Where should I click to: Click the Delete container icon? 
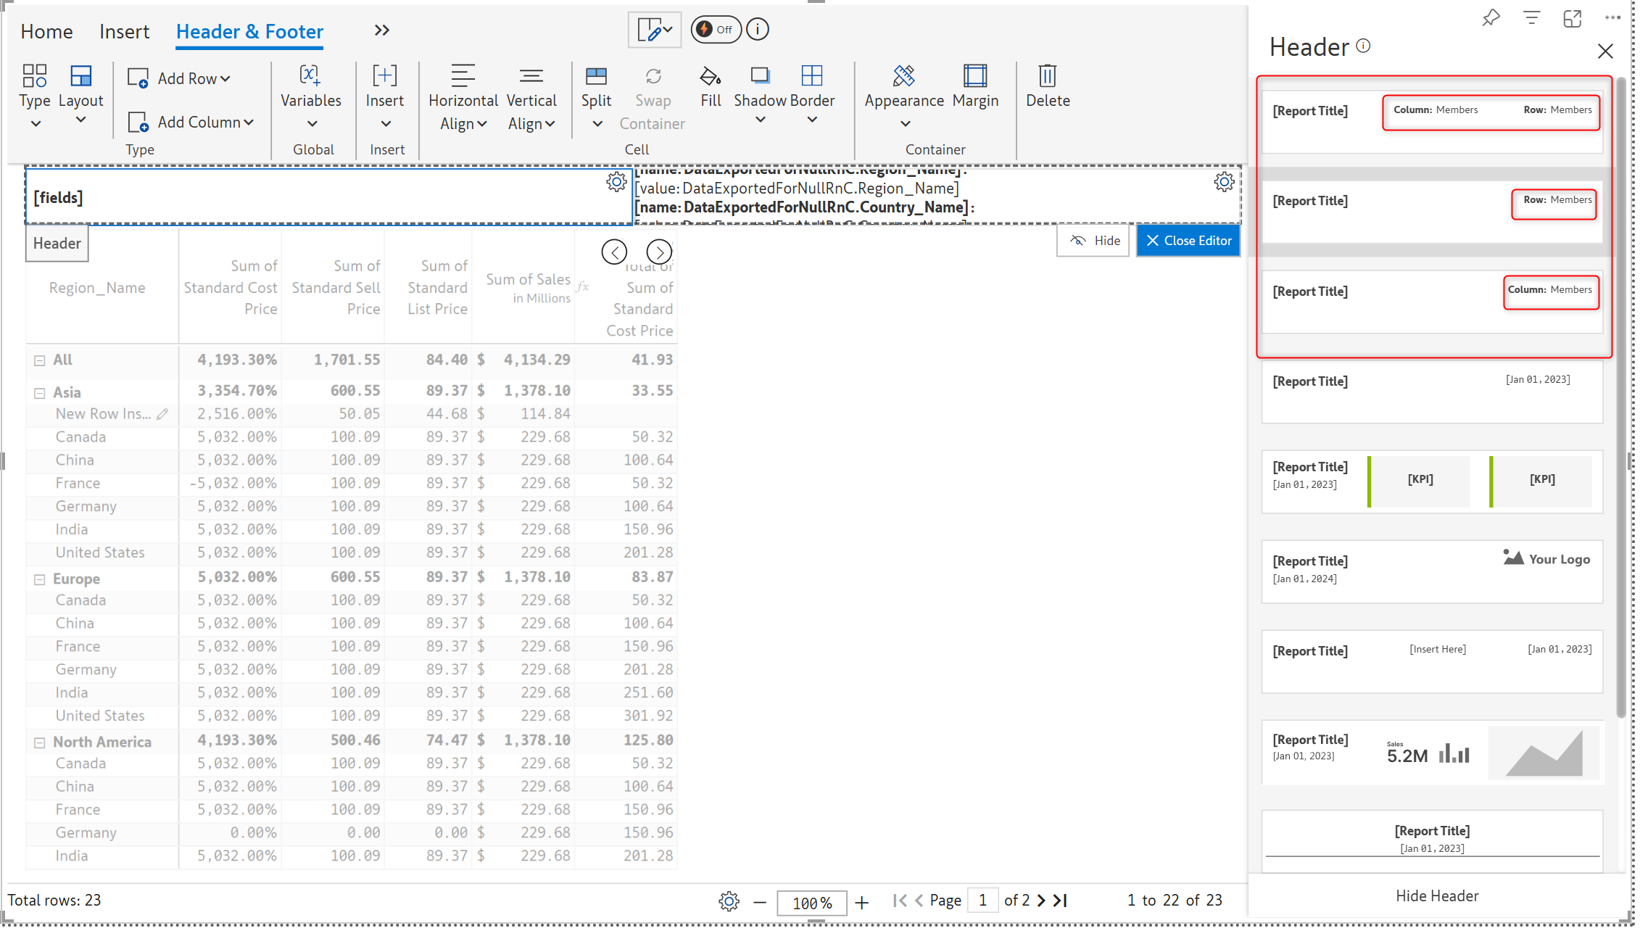point(1047,76)
